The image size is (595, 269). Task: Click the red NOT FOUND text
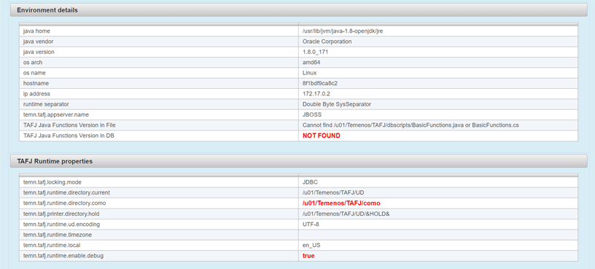(x=321, y=136)
